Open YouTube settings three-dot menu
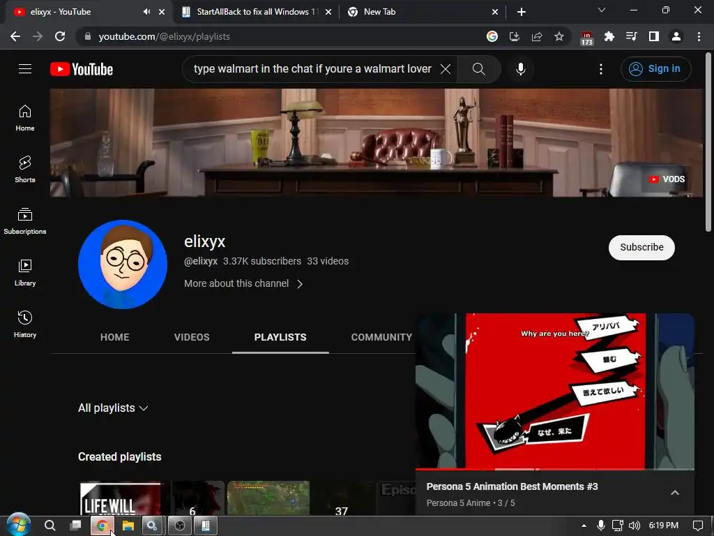 pos(601,69)
